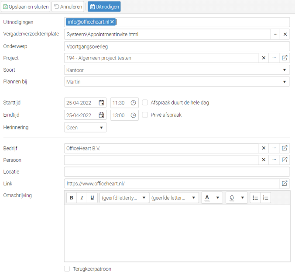This screenshot has width=295, height=275.
Task: Enable Afspraak duurt de hele dag
Action: coord(145,103)
